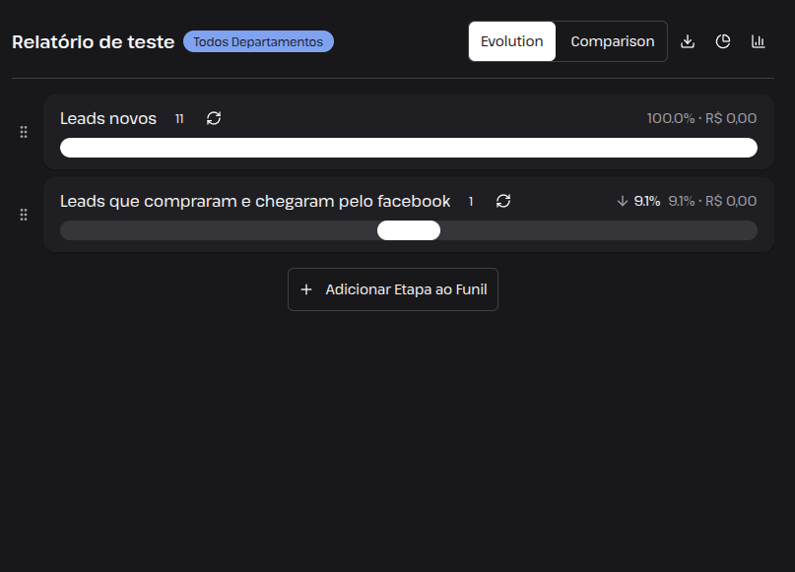The image size is (795, 572).
Task: Click the plus icon in Adicionar Etapa
Action: pos(306,289)
